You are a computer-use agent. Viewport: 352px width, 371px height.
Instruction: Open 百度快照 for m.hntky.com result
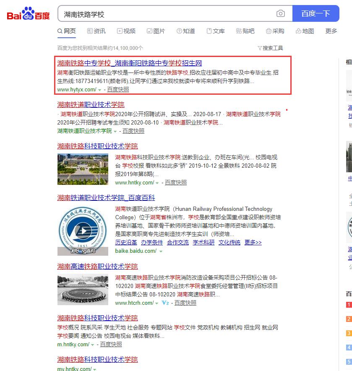[111, 344]
